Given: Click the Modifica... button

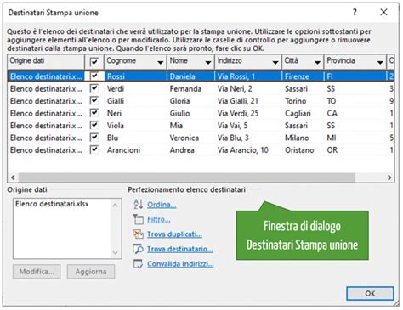Looking at the screenshot, I should pos(37,272).
